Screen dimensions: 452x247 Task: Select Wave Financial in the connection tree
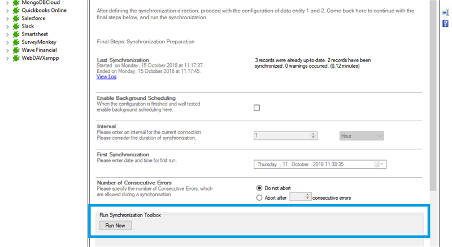click(x=41, y=50)
